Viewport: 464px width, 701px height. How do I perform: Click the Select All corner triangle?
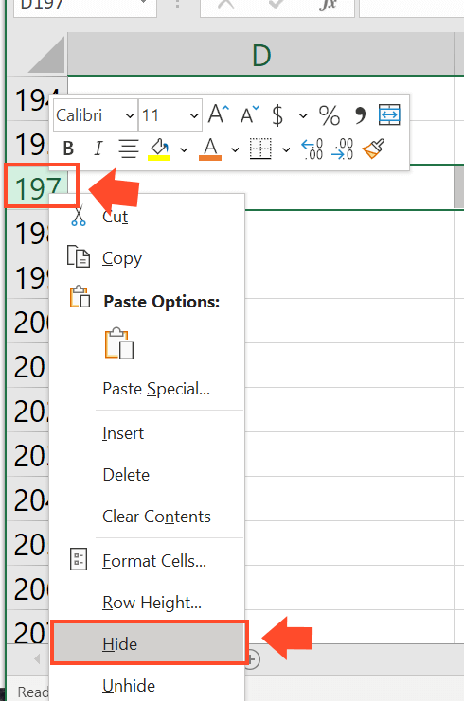(x=46, y=57)
